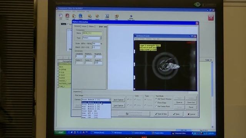Open the General tab in Pattern Information
The height and width of the screenshot is (138, 246).
click(77, 26)
